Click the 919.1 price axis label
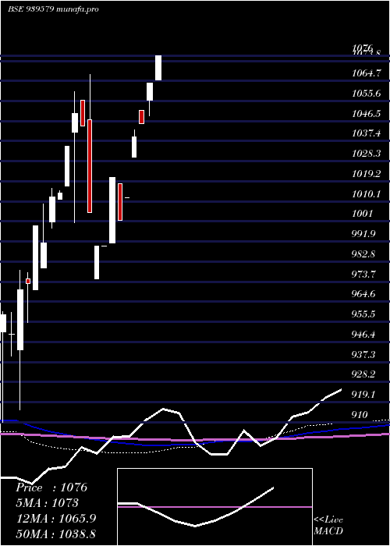Viewport: 390px width, 546px height. 363,395
